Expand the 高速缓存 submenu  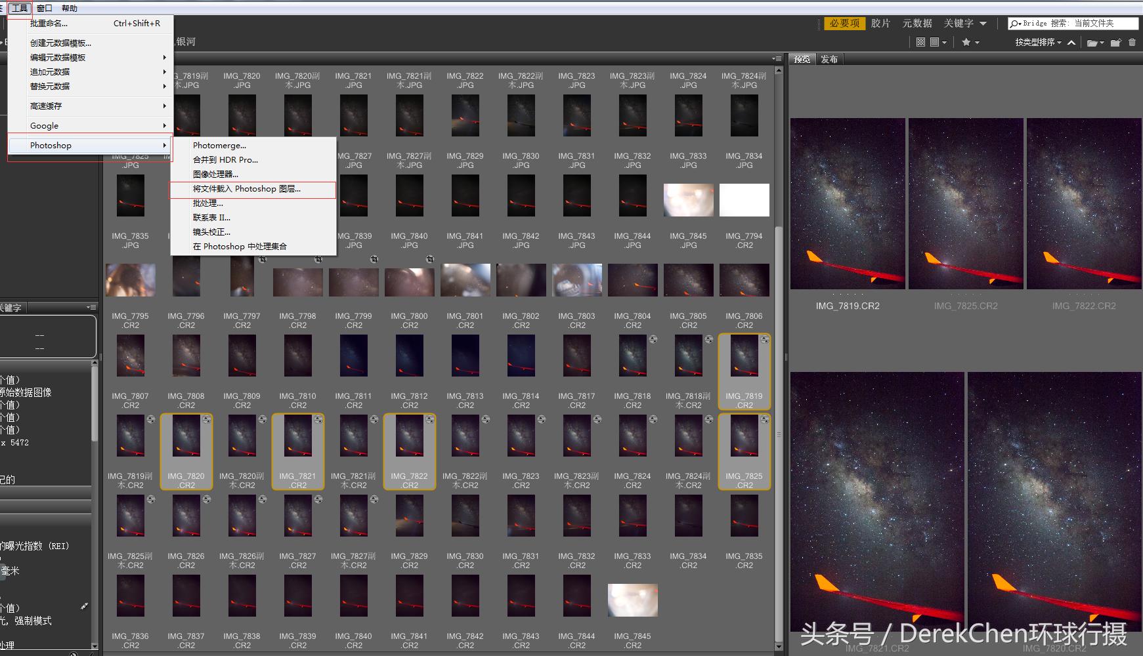[x=91, y=106]
